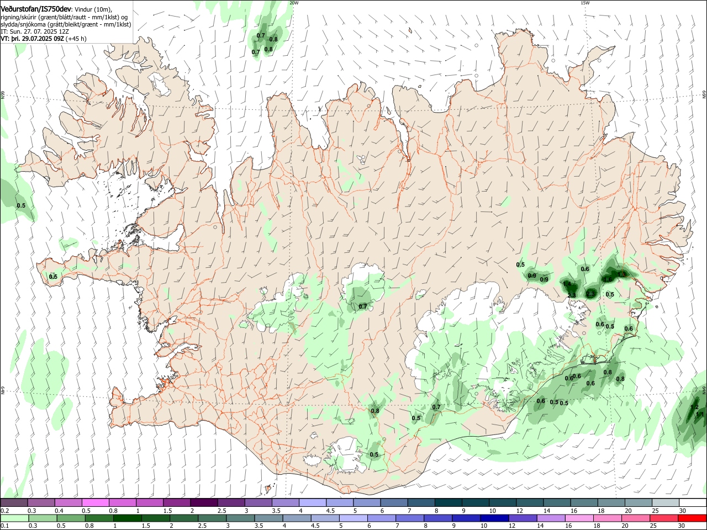The height and width of the screenshot is (530, 707).
Task: Click the '1.2' value at the map's right edge
Action: coord(695,407)
